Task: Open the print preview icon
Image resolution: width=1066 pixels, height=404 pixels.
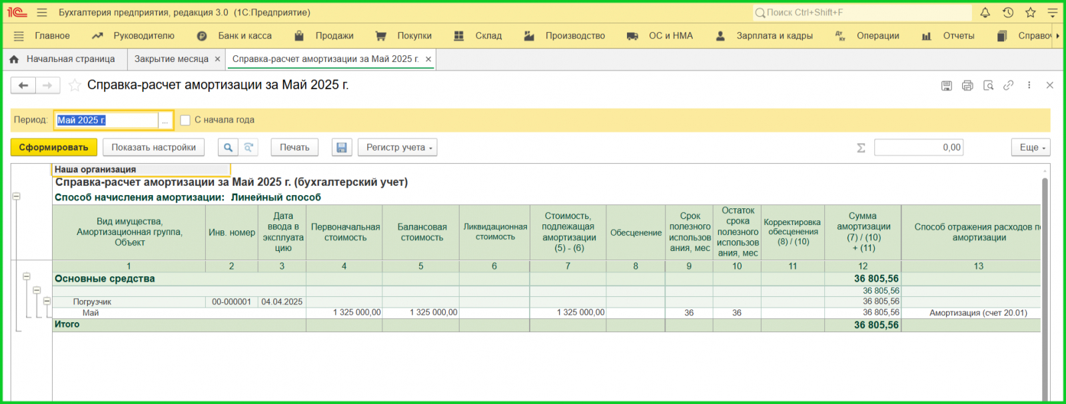Action: [988, 85]
